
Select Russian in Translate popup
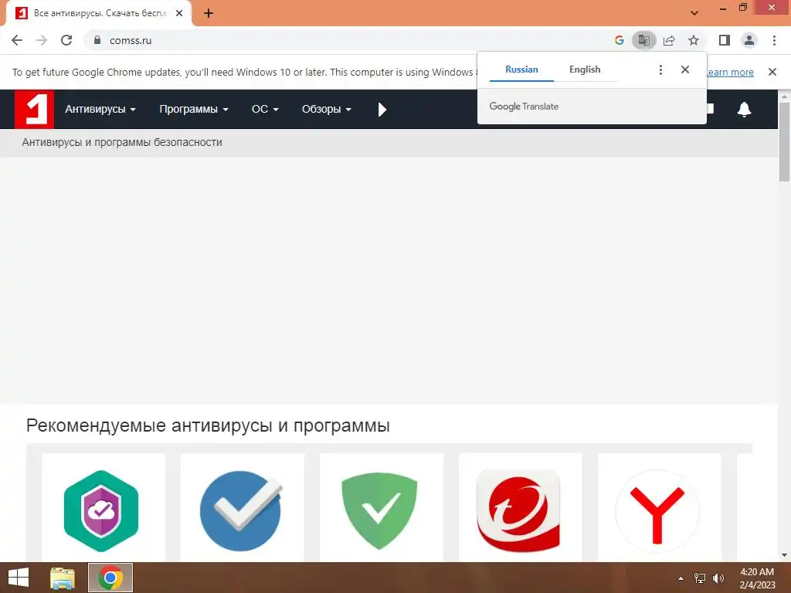click(x=521, y=69)
